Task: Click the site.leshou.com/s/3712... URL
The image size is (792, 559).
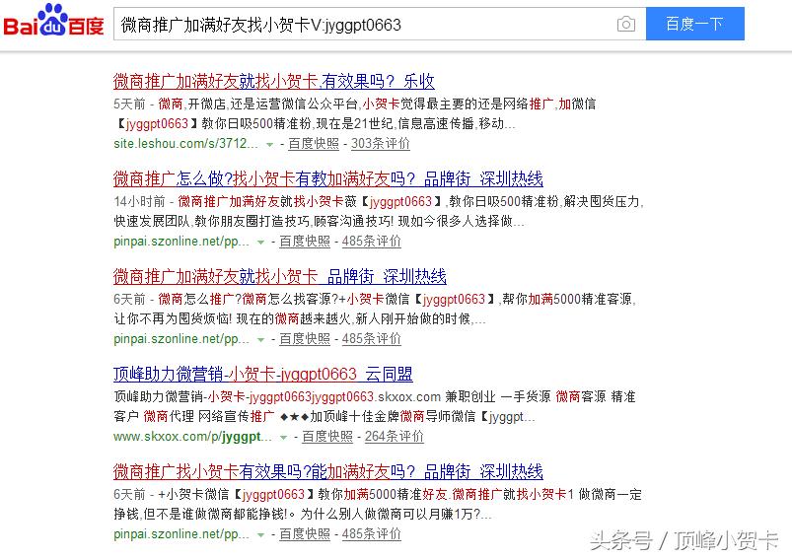Action: point(185,143)
